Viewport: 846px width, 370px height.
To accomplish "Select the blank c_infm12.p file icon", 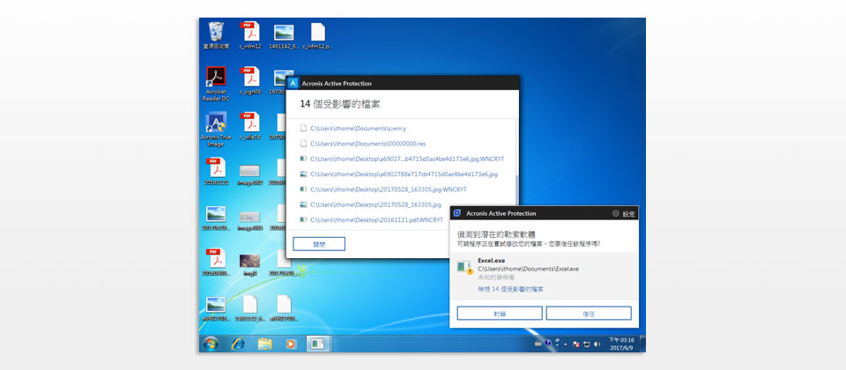I will tap(318, 35).
